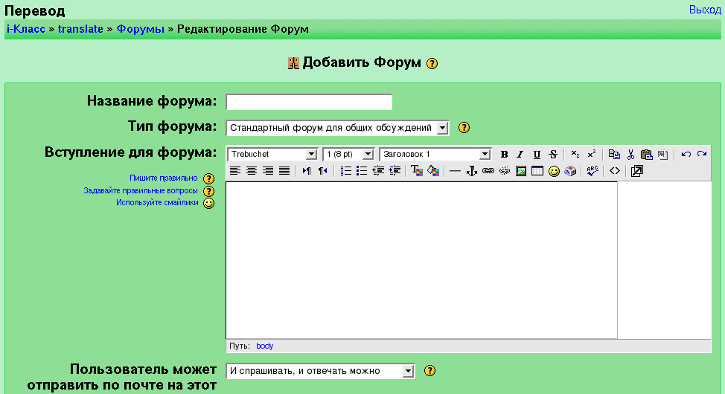Open the 'Пишите правильно' help link
The height and width of the screenshot is (394, 725).
(x=164, y=178)
